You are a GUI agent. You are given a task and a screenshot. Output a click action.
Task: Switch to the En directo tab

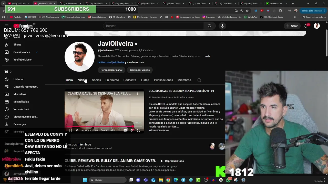point(112,80)
